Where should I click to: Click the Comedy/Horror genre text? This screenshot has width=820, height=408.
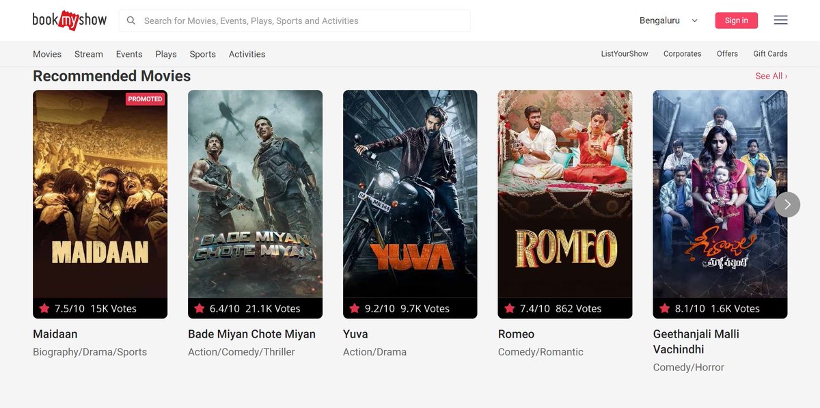pyautogui.click(x=689, y=367)
